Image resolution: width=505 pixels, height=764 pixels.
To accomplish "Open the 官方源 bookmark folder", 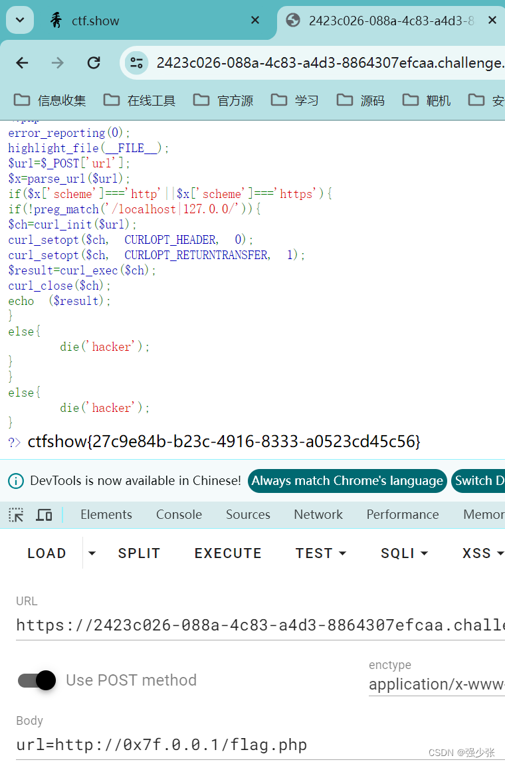I will point(223,100).
